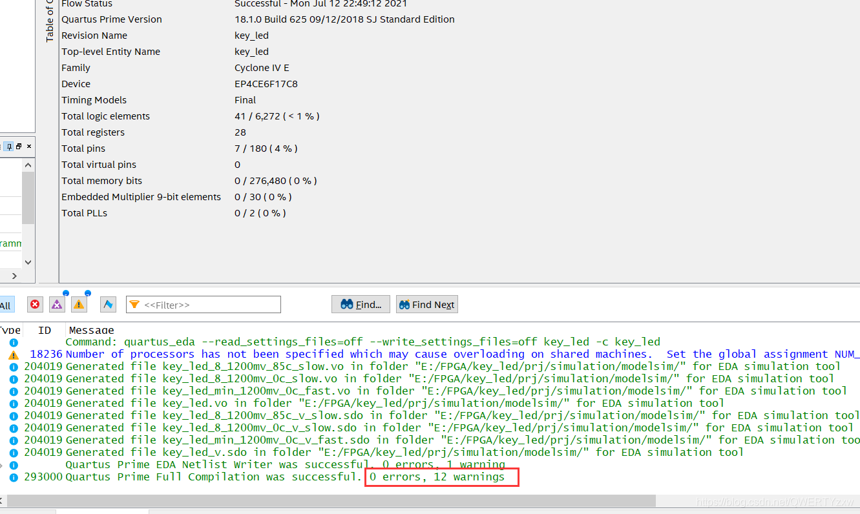
Task: Click the Find Next button
Action: tap(426, 305)
